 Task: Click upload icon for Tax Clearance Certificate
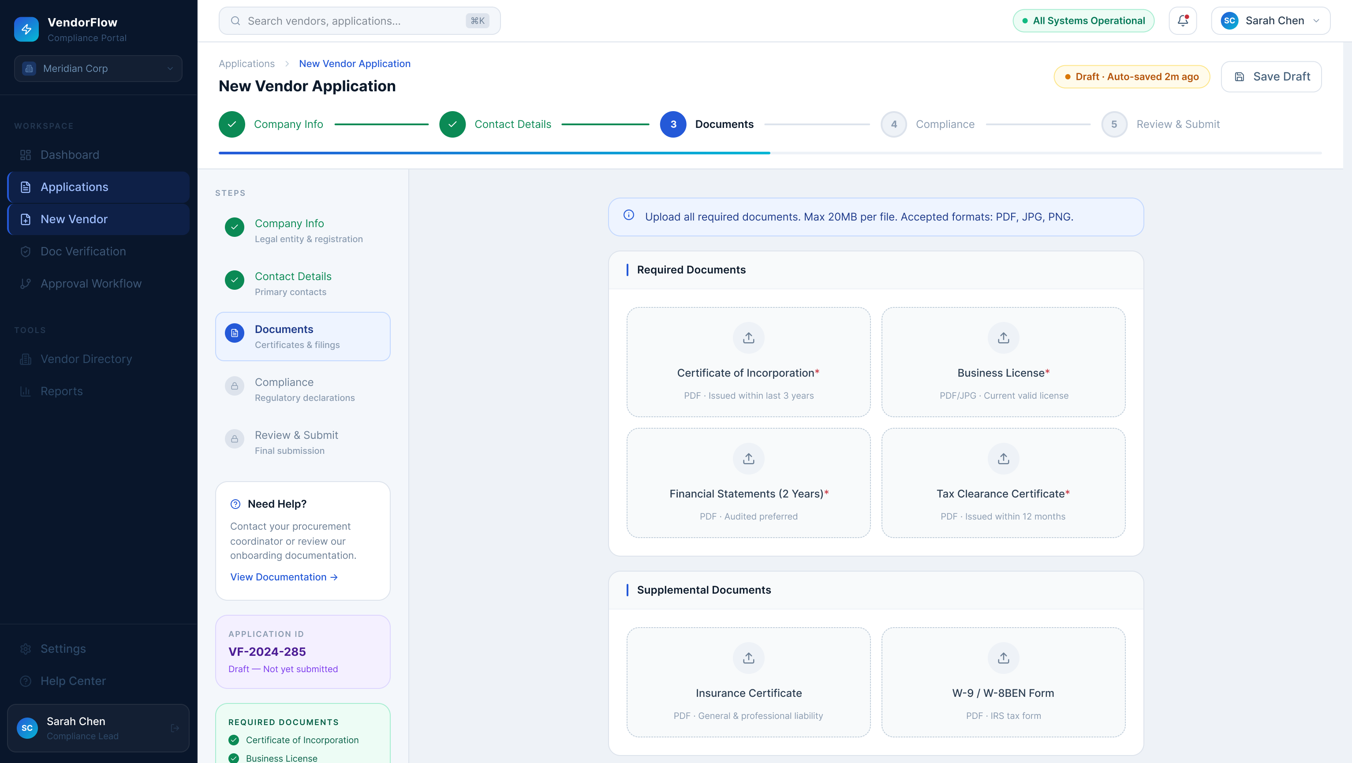point(1003,459)
